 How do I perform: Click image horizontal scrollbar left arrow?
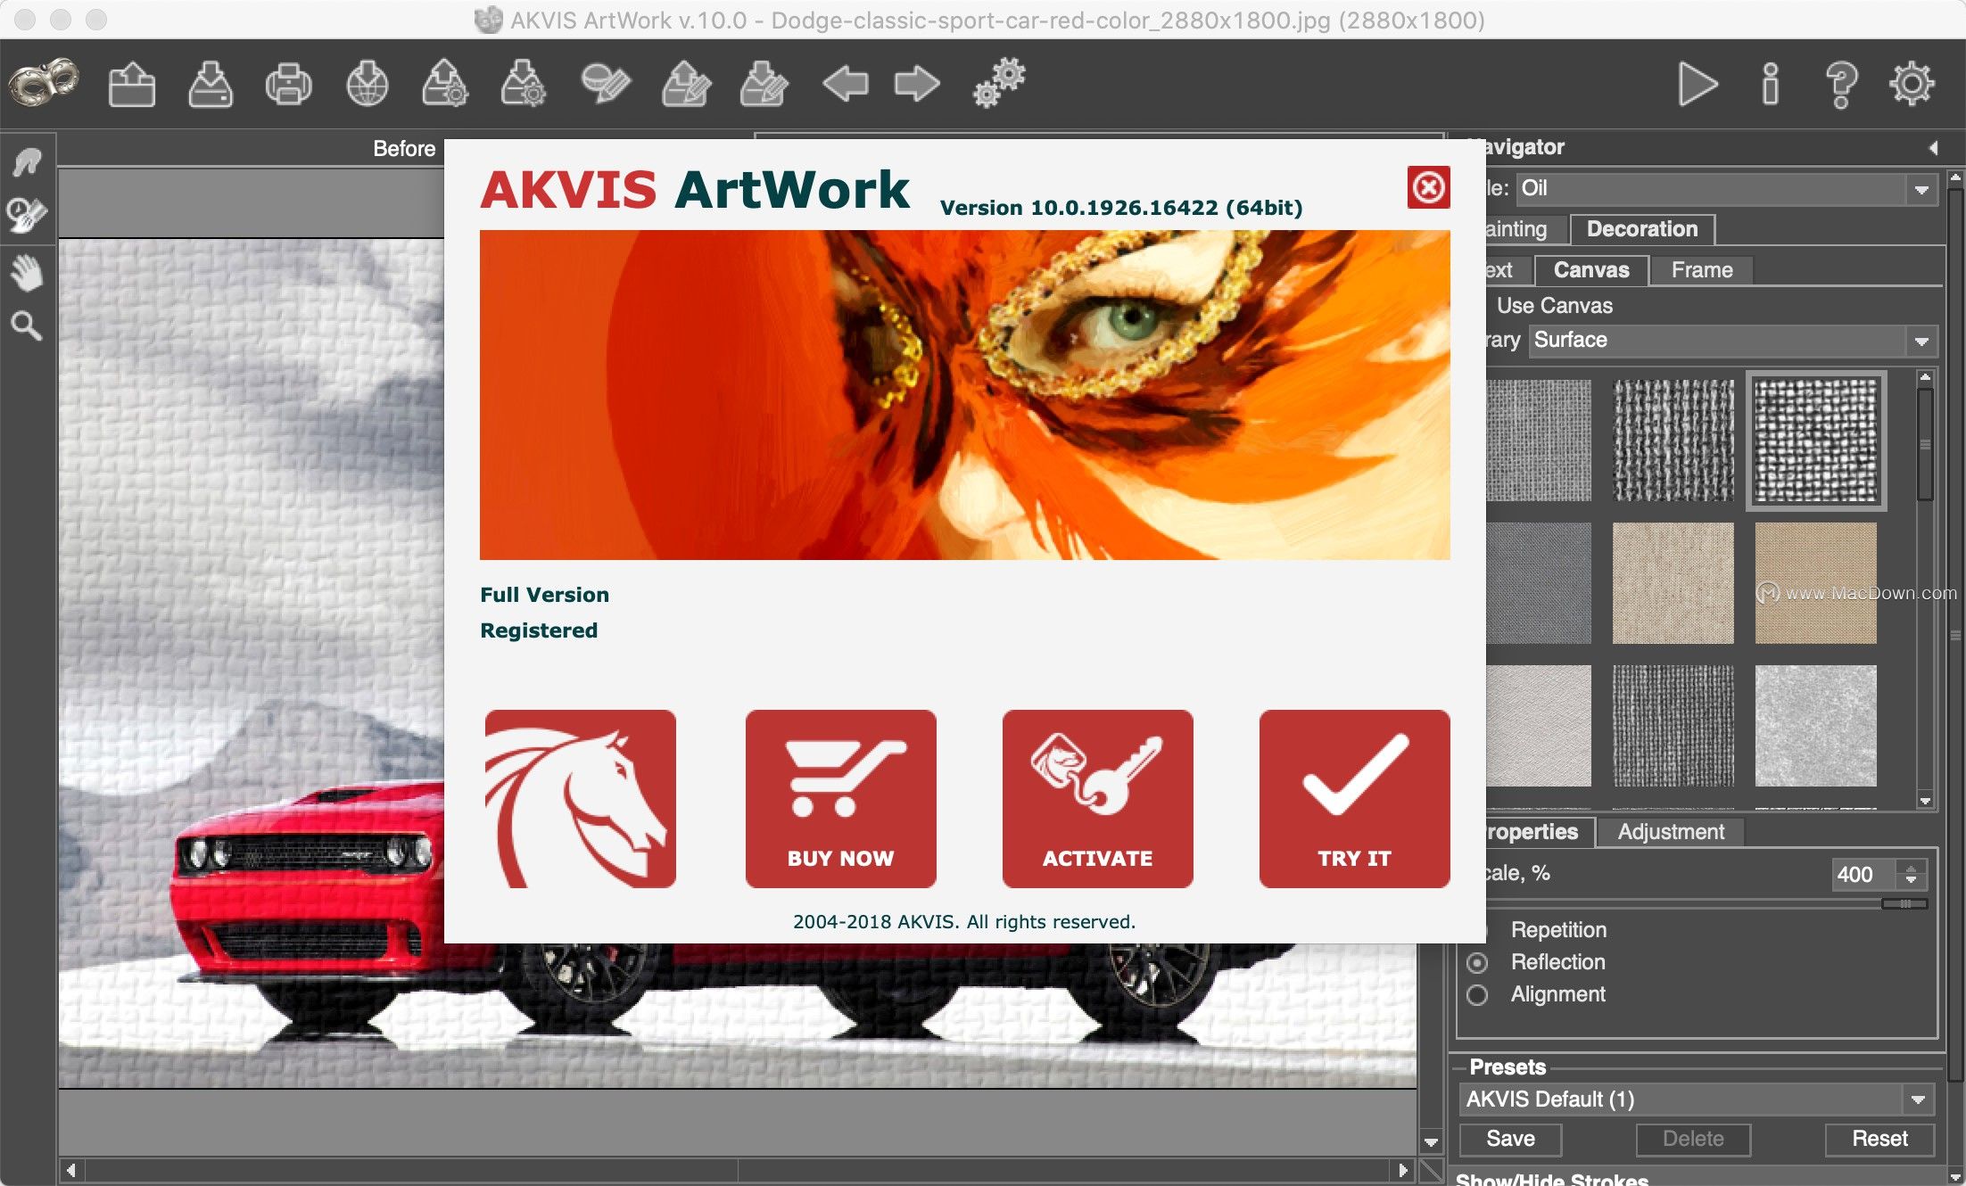pos(71,1170)
